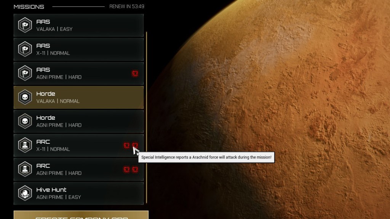
Task: Select the Horde Valaka Normal highlighted mission row
Action: coord(78,97)
